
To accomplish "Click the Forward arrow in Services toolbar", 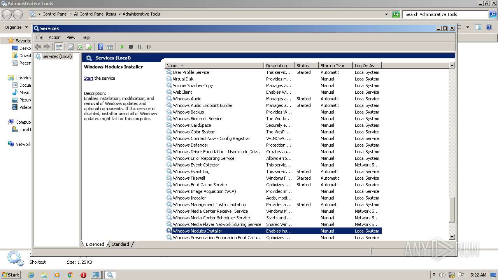I will (47, 47).
